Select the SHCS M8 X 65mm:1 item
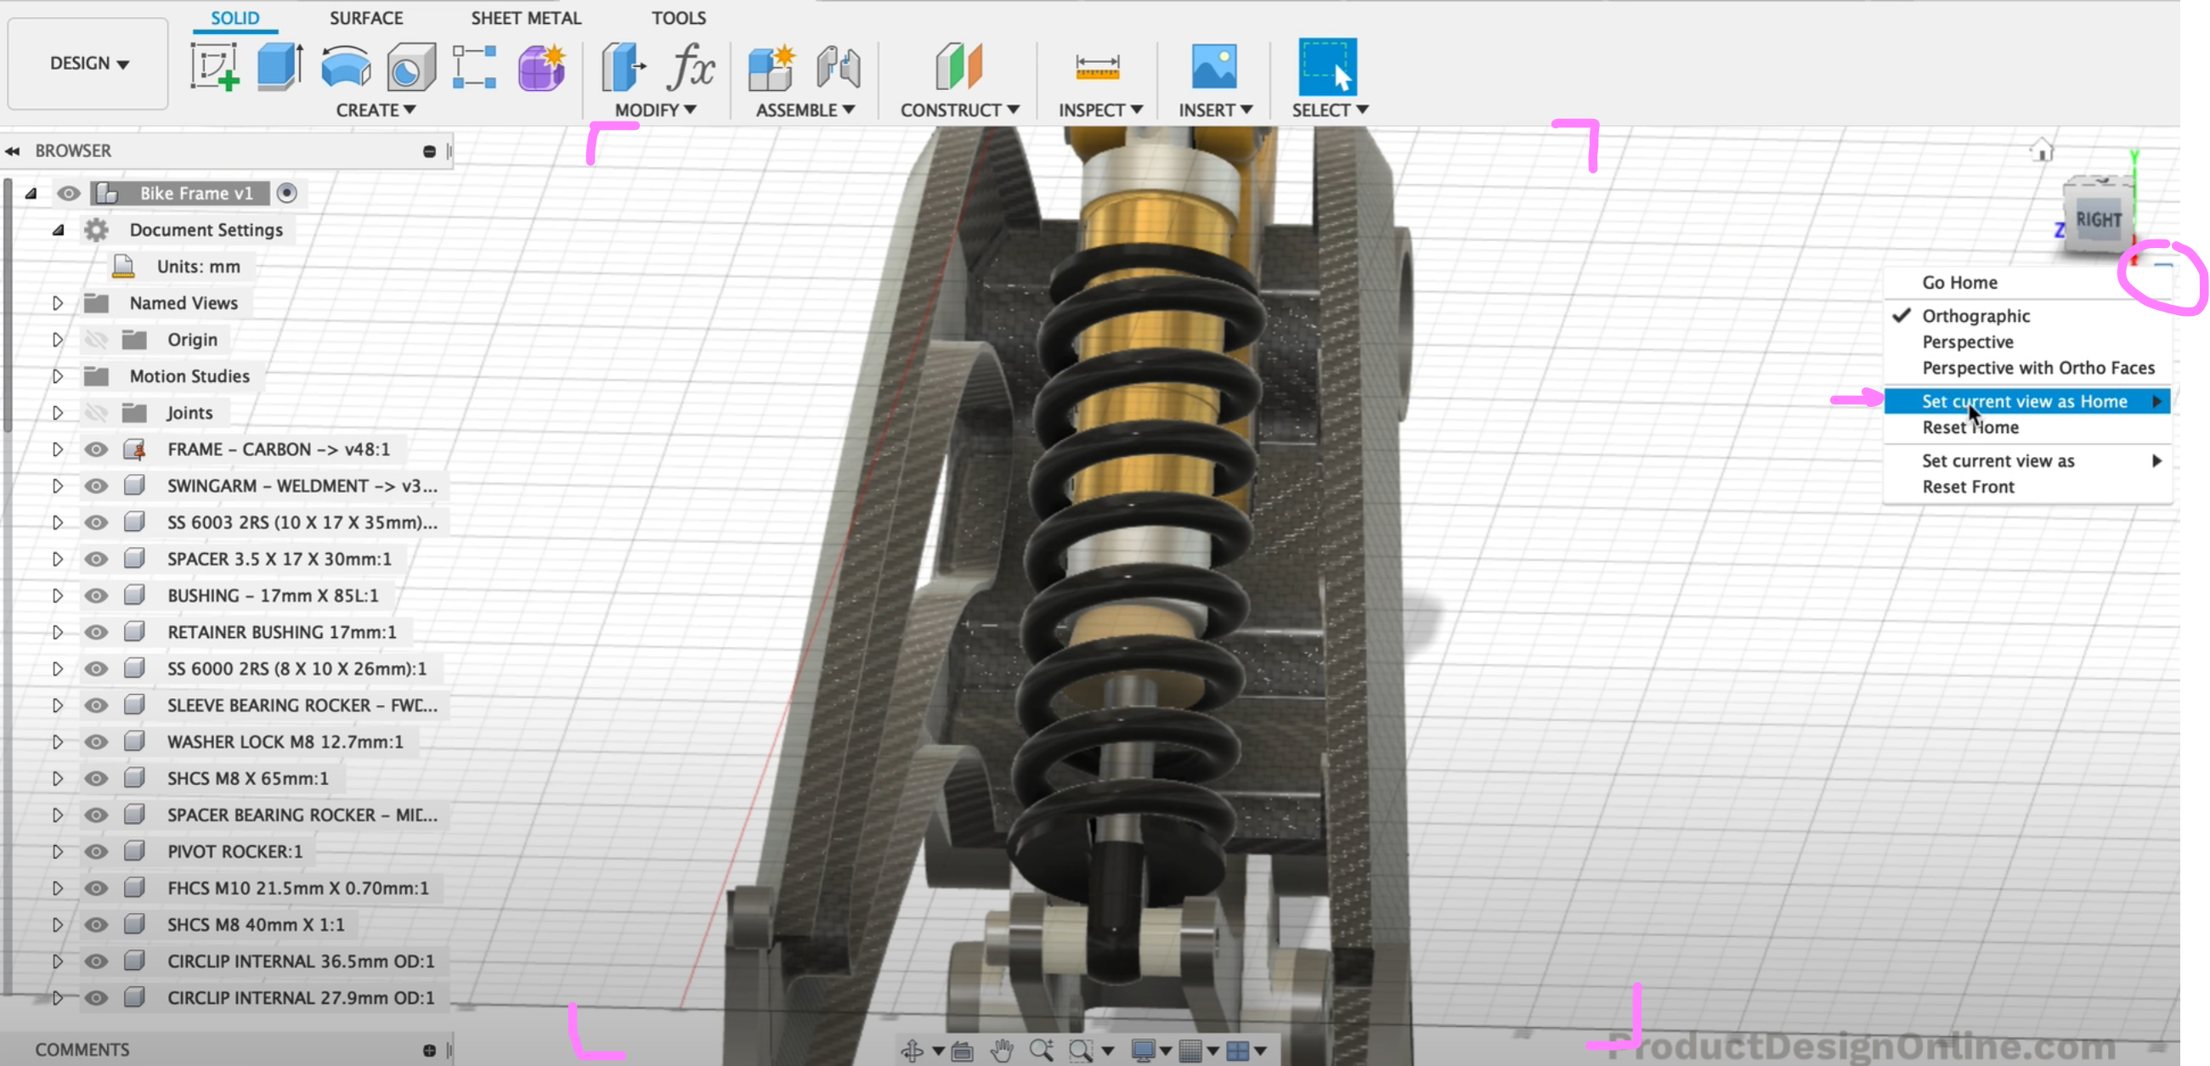This screenshot has height=1066, width=2210. click(x=247, y=778)
